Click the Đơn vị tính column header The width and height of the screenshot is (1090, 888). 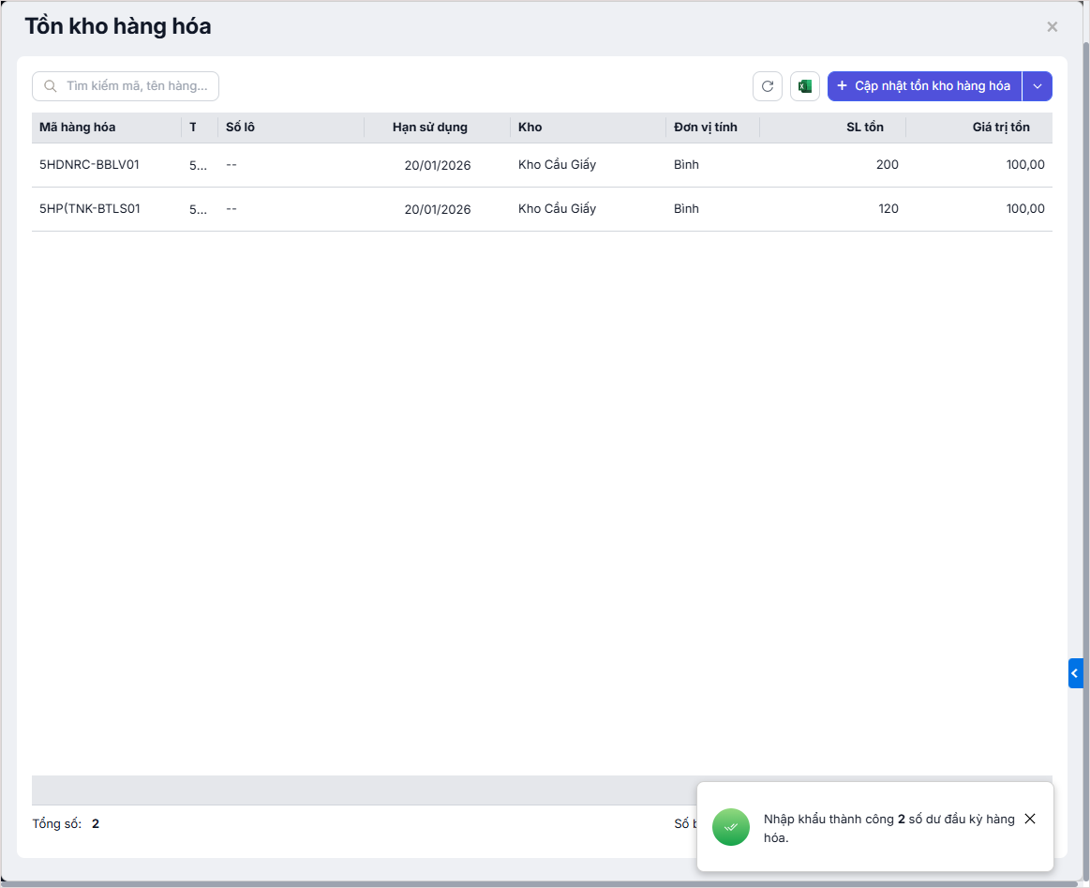coord(706,128)
